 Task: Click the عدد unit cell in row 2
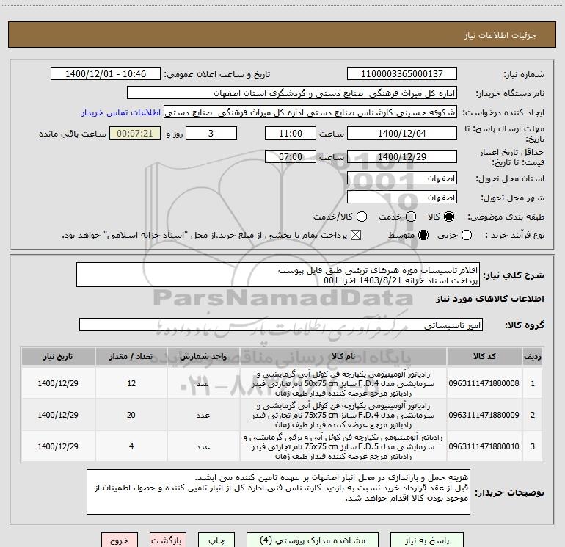click(203, 415)
